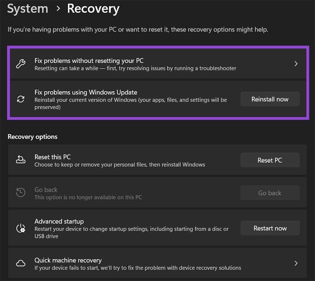Navigate to System in the breadcrumb
The width and height of the screenshot is (315, 281).
(x=28, y=9)
